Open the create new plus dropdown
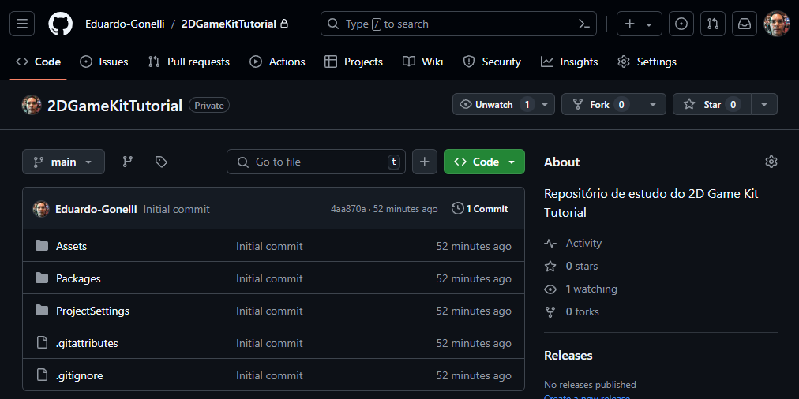 (x=639, y=24)
